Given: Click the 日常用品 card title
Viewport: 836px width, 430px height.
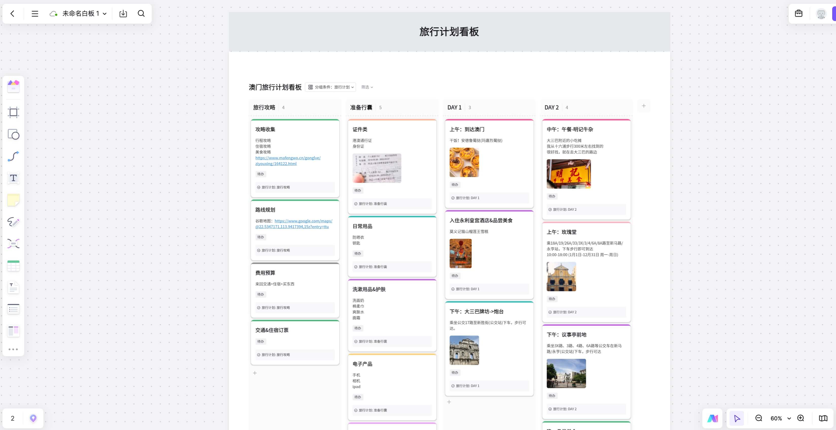Looking at the screenshot, I should pos(362,226).
